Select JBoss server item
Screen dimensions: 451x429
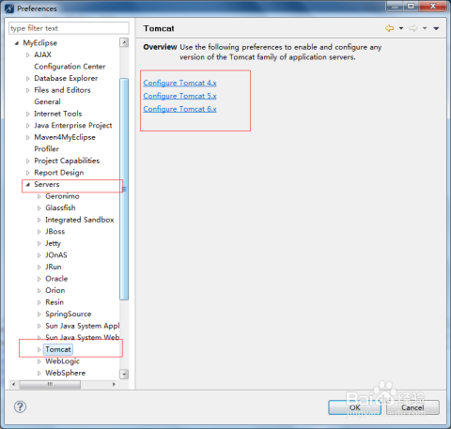55,232
